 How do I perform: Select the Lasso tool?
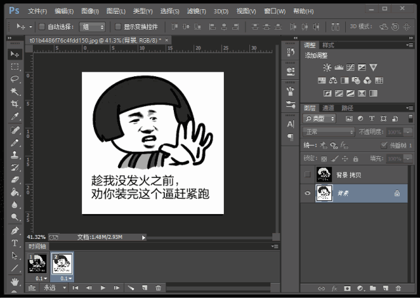14,79
